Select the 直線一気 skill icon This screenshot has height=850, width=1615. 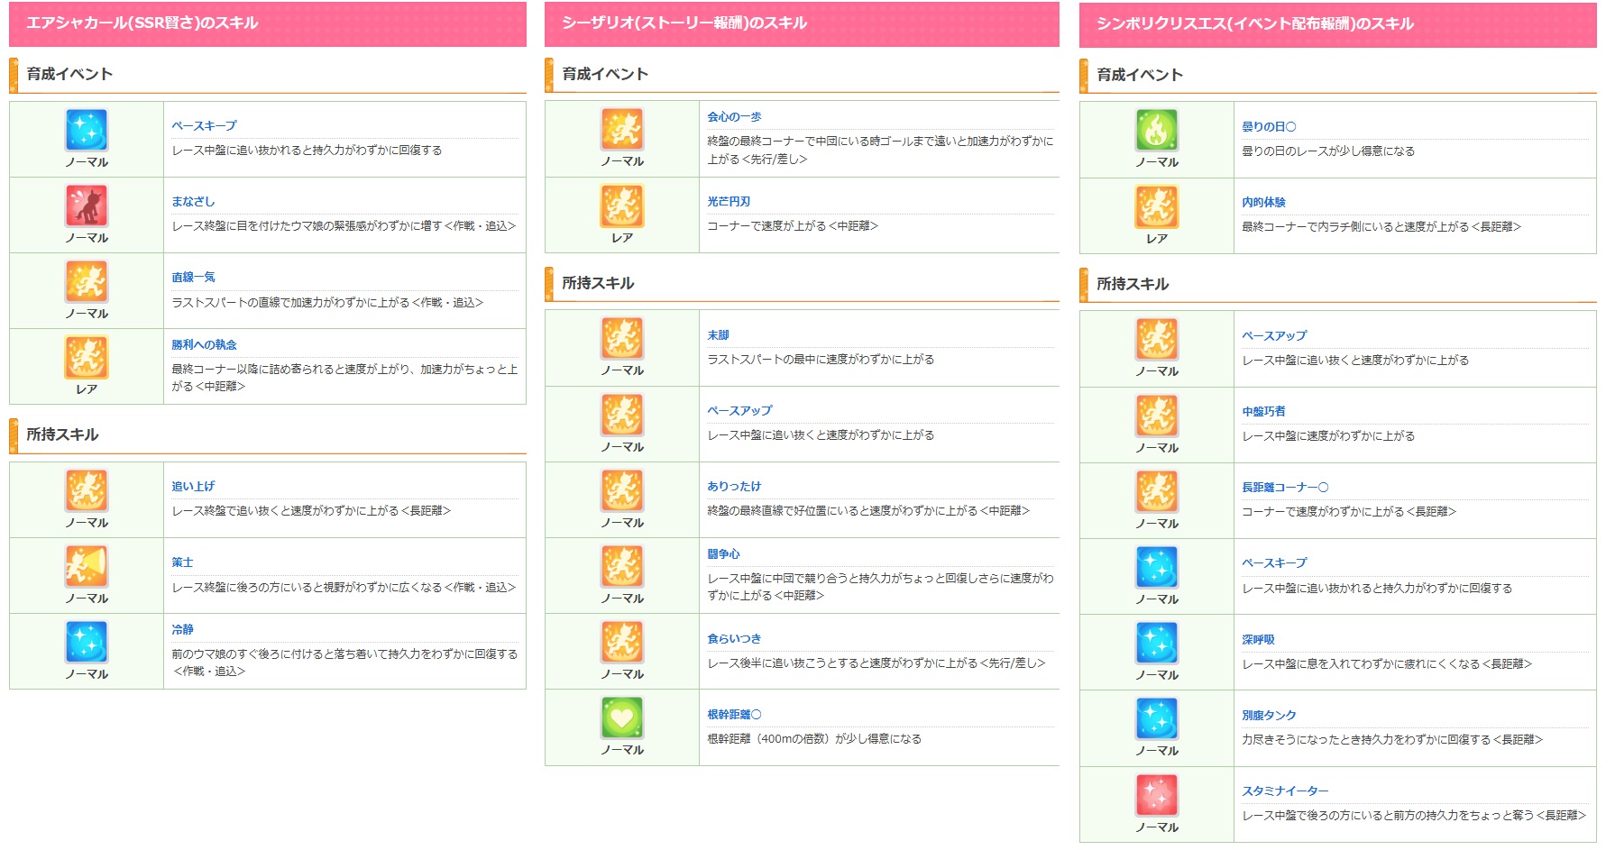pyautogui.click(x=87, y=281)
